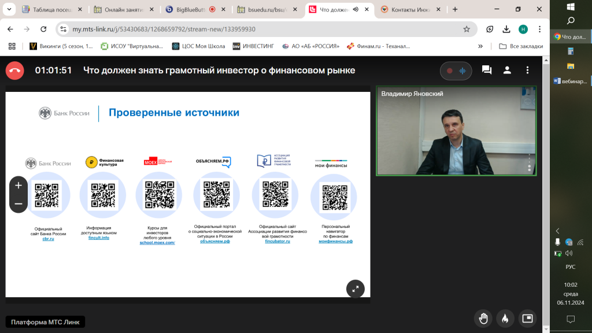This screenshot has width=592, height=333.
Task: Open Владимир Яновский's video tile
Action: (x=456, y=131)
